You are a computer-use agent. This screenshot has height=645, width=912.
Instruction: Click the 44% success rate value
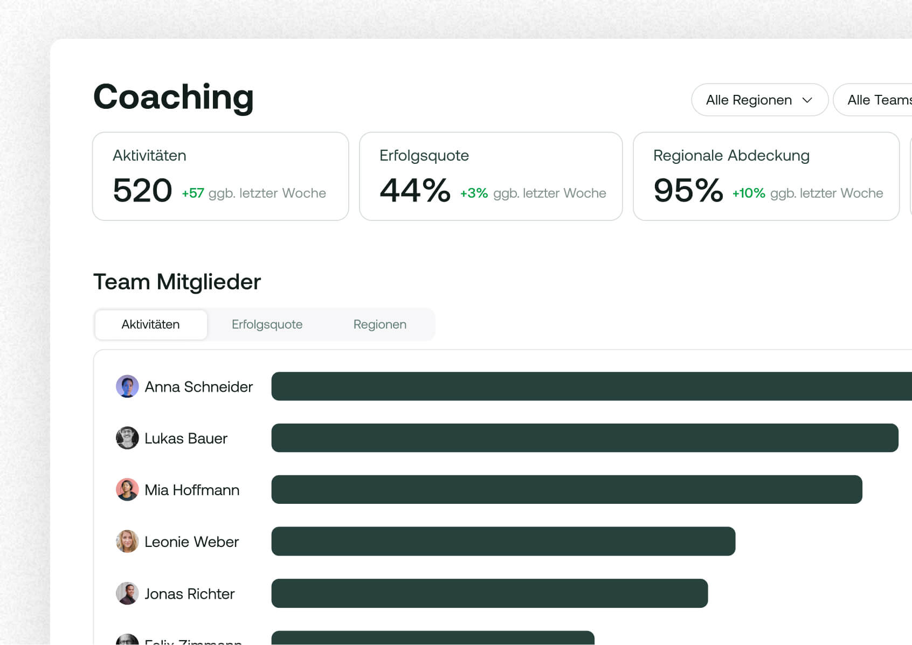[x=415, y=191]
